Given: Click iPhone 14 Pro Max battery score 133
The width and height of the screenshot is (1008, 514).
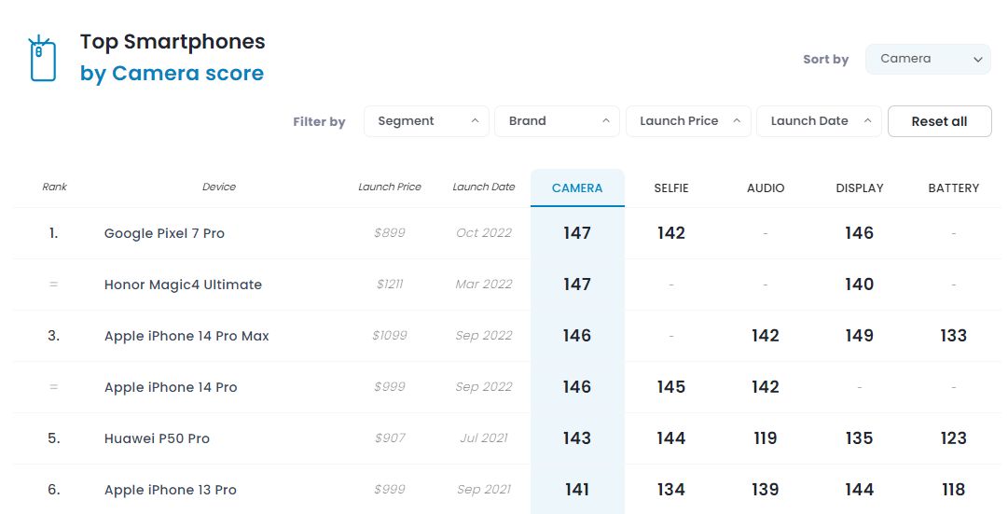Looking at the screenshot, I should tap(953, 336).
